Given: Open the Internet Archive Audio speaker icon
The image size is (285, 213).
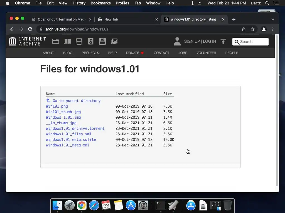Looking at the screenshot, I should (x=90, y=42).
